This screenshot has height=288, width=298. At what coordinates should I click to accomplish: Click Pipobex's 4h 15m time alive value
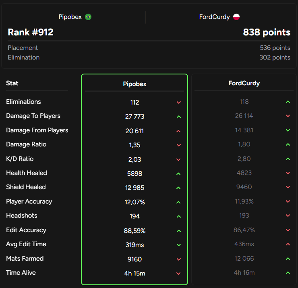click(135, 274)
